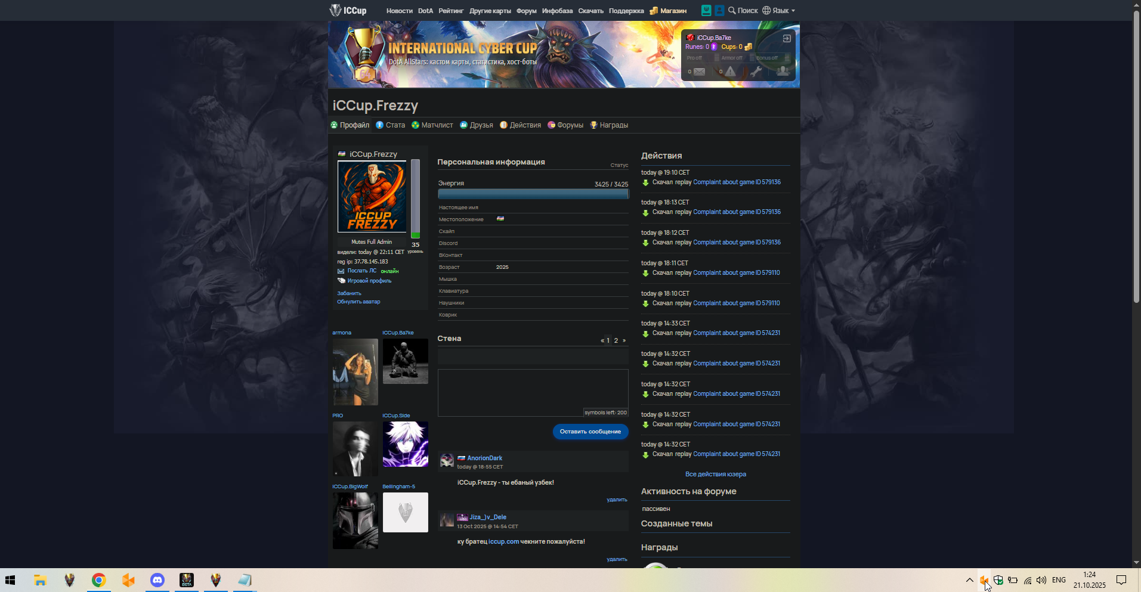This screenshot has height=592, width=1141.
Task: Open the Новости menu
Action: (399, 11)
